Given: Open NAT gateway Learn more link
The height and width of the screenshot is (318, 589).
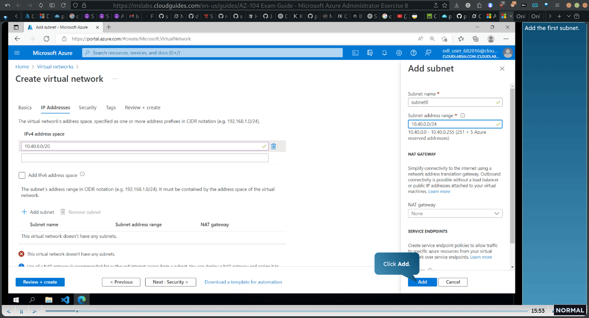Looking at the screenshot, I should [439, 192].
